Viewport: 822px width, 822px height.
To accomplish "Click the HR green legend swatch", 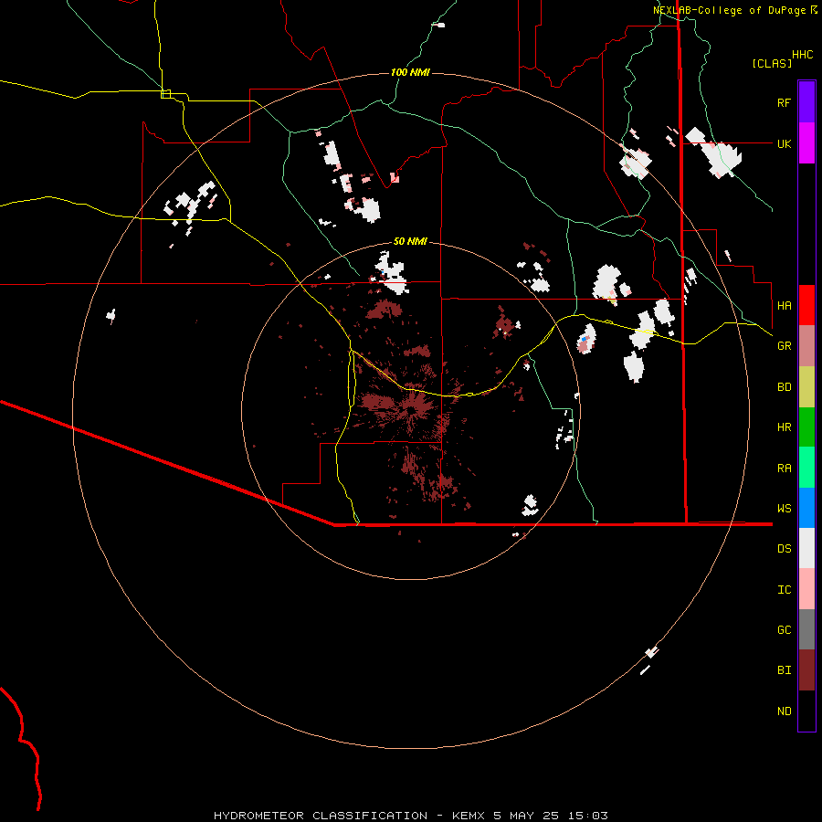I will tap(806, 427).
